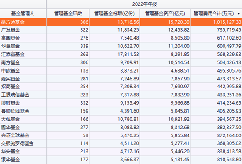Select the 中欧基金 row name
Image resolution: width=242 pixels, height=164 pixels.
(11, 71)
